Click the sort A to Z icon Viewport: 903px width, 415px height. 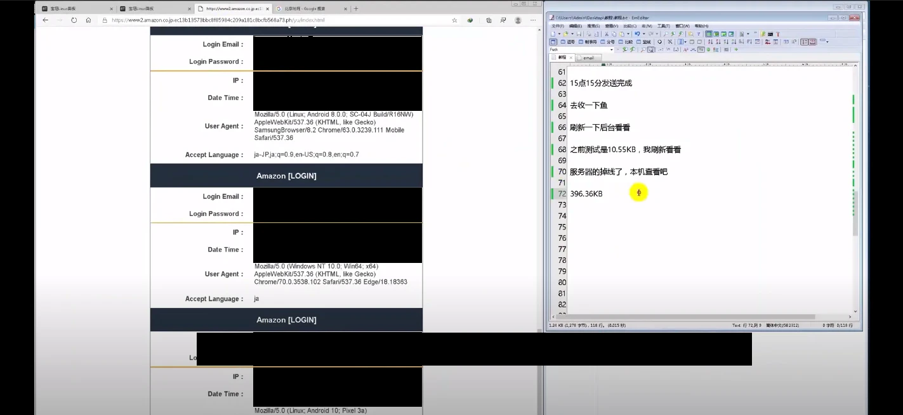click(x=710, y=42)
